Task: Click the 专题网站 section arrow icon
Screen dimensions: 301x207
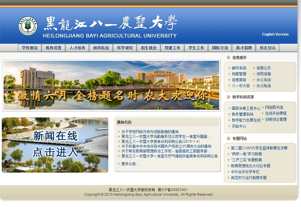Action: coord(228,139)
